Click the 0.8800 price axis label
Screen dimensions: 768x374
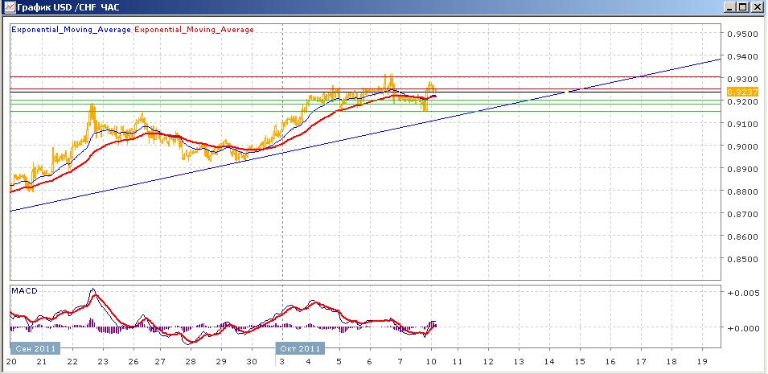[742, 191]
